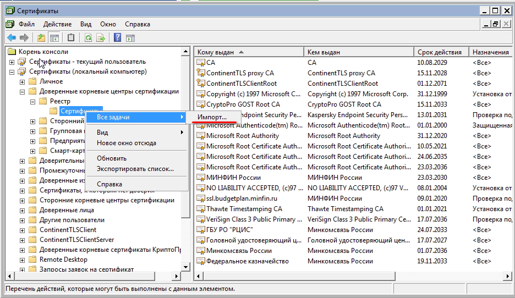The image size is (515, 298).
Task: Open the Файл menu
Action: 26,24
